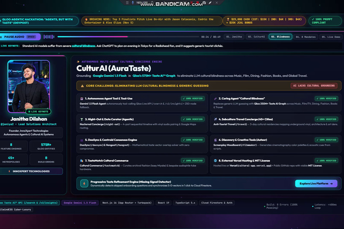
Task: Click the Build: 0 Errors status text
Action: [282, 206]
